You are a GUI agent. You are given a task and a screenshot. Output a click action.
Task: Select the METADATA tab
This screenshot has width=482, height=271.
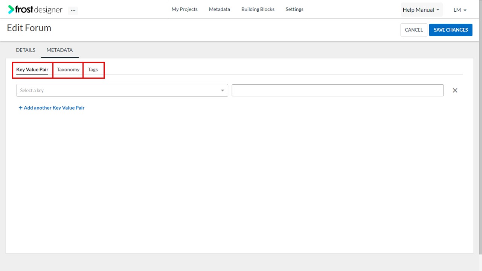click(x=59, y=50)
